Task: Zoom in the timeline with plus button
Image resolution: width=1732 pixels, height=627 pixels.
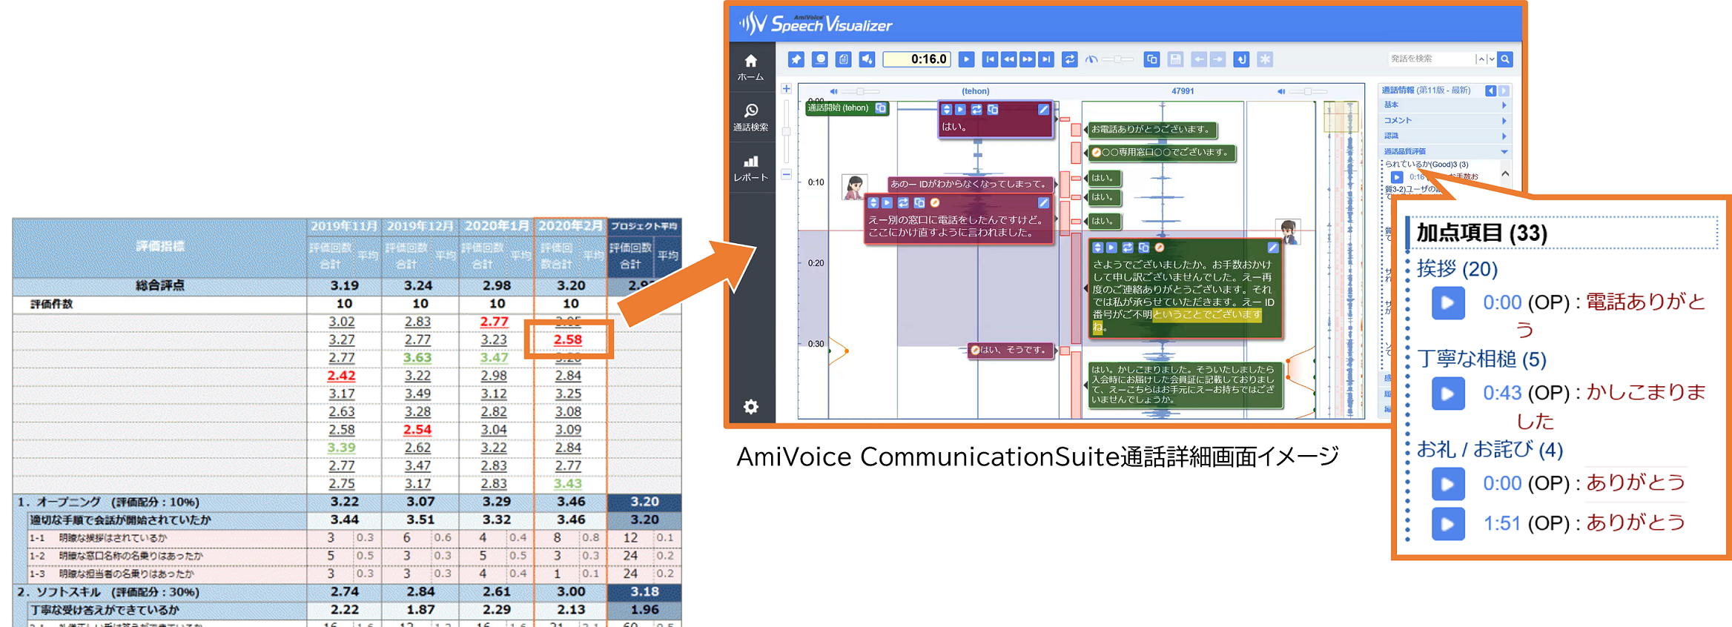Action: point(787,88)
